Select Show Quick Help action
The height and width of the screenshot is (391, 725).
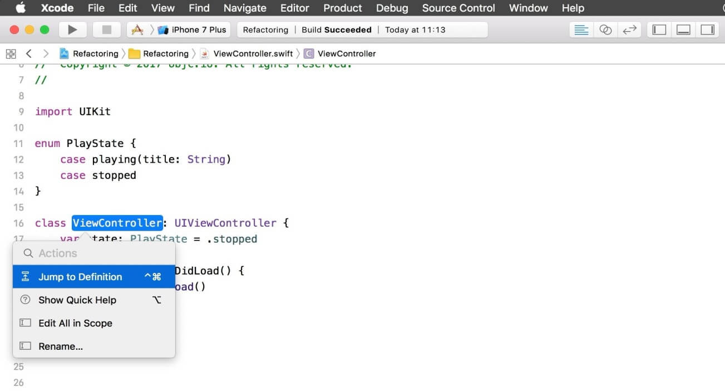click(94, 300)
